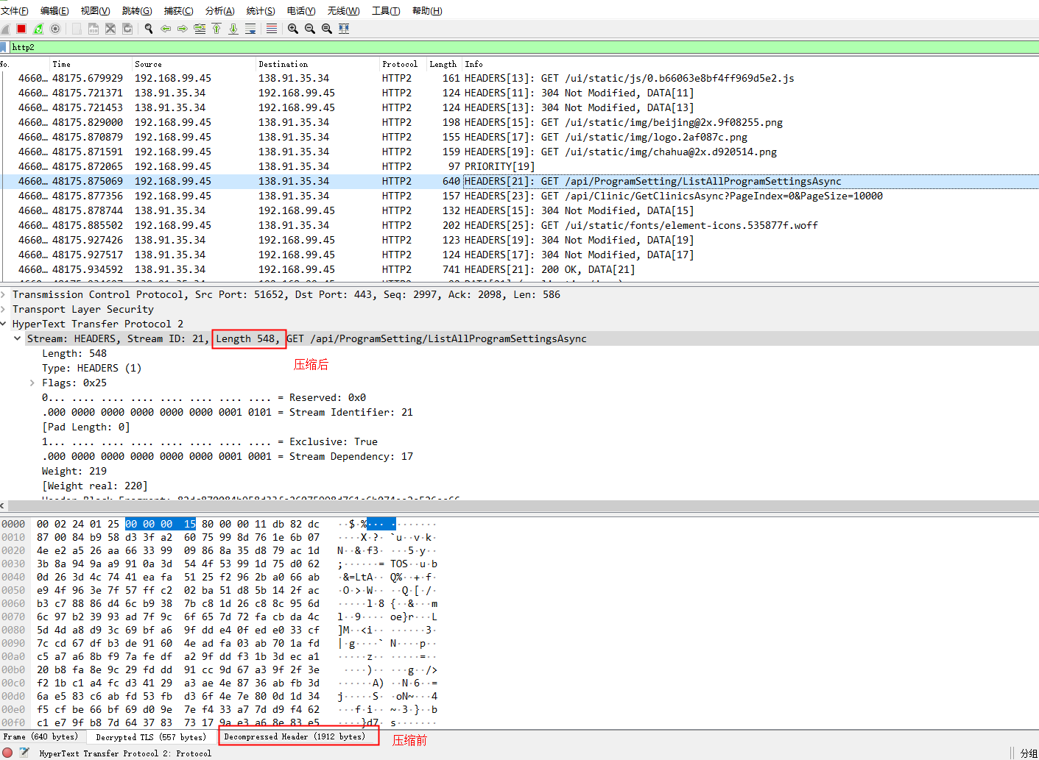The image size is (1039, 760).
Task: Open the 捕获(C) menu
Action: pos(178,10)
